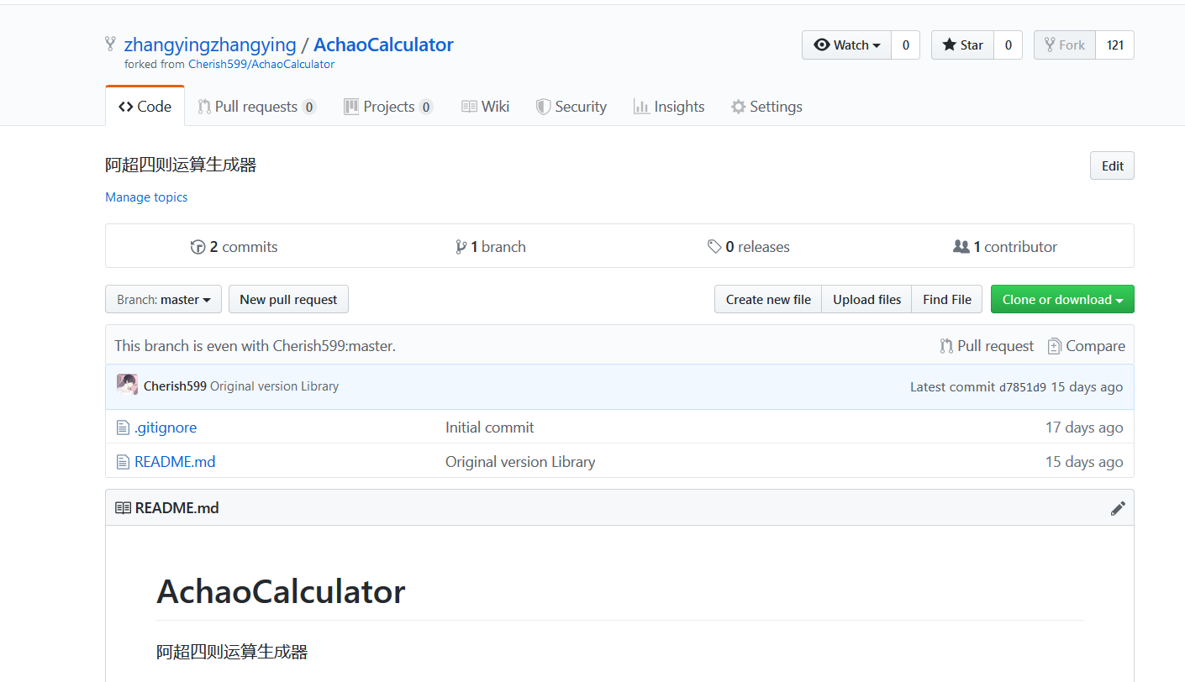Open the Watch dropdown
The height and width of the screenshot is (682, 1185).
[846, 45]
